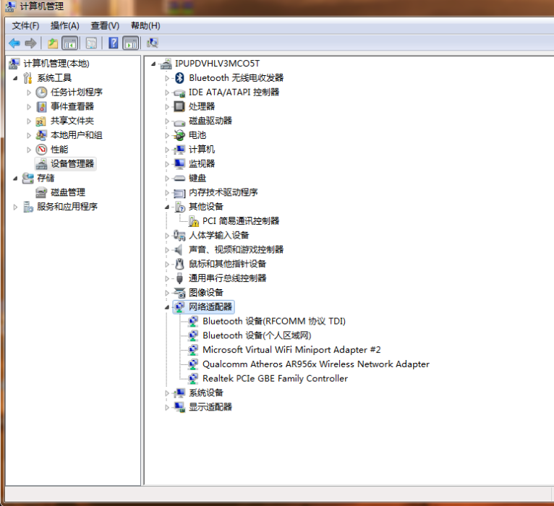Expand the 共享文件夹 node arrow
This screenshot has width=554, height=506.
click(29, 121)
